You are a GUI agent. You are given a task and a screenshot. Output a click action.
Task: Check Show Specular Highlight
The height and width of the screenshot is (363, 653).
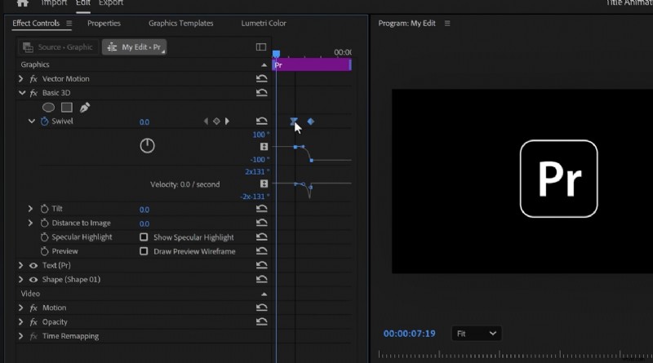point(144,237)
